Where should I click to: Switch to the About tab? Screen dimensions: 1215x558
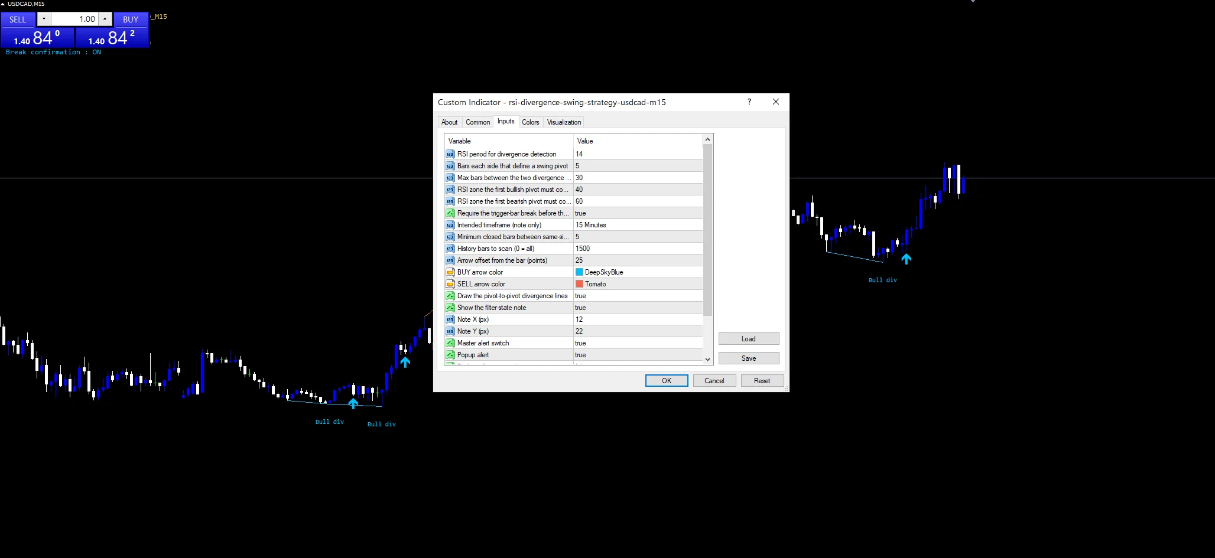coord(449,122)
